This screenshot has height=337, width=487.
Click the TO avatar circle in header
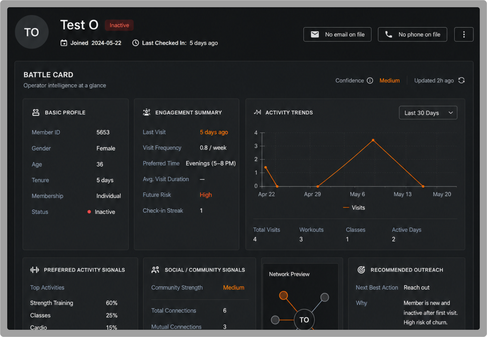[x=32, y=32]
